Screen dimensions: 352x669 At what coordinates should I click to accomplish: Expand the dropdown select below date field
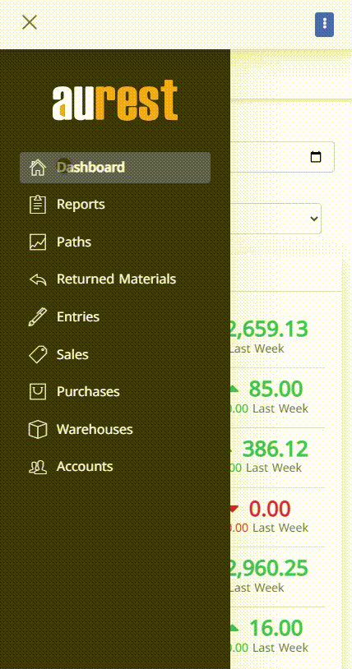pos(276,219)
